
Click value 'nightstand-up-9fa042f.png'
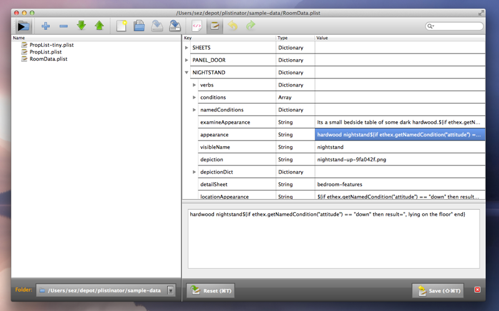click(x=352, y=159)
